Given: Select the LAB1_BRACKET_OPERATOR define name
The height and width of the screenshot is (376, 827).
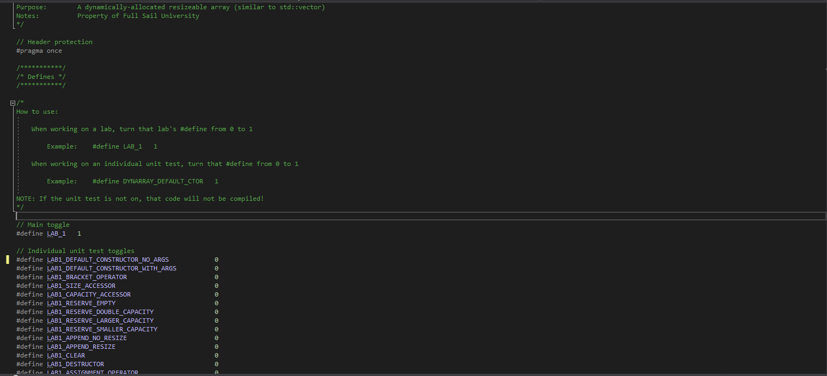Looking at the screenshot, I should click(x=87, y=277).
